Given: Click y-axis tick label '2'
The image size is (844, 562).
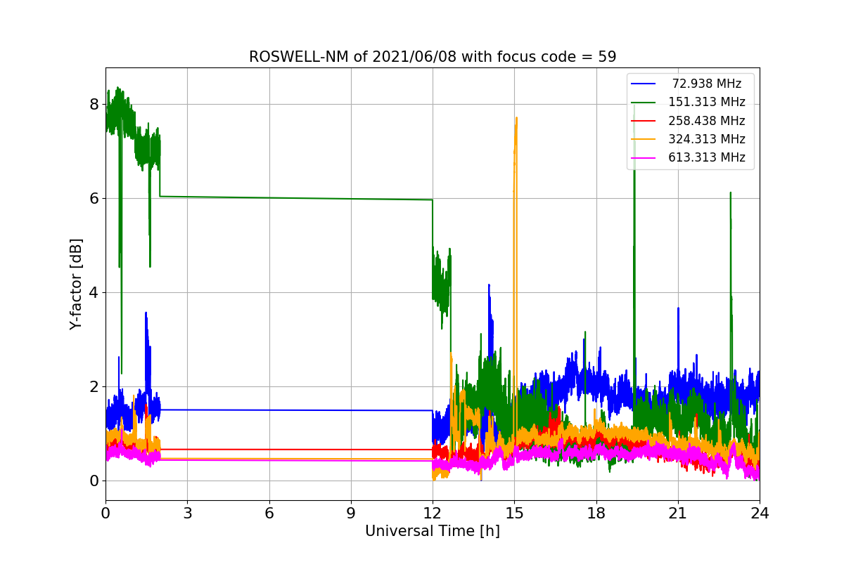Looking at the screenshot, I should [94, 387].
